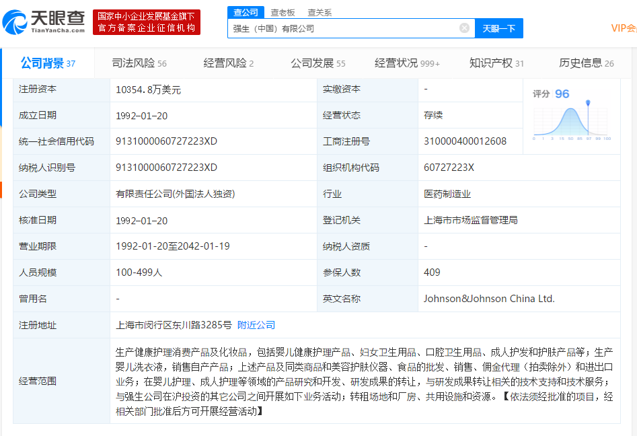Click registered capital 10354.8万美元
Screen dimensions: 637x436
(148, 89)
